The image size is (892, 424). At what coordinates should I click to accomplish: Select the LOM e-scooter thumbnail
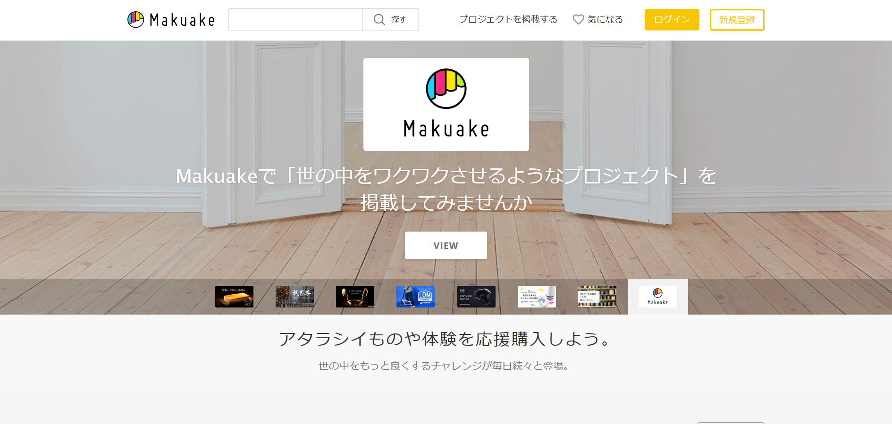(x=415, y=297)
